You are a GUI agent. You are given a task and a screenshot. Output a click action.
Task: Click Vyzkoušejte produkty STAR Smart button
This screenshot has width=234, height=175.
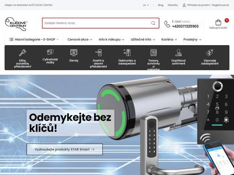64,149
